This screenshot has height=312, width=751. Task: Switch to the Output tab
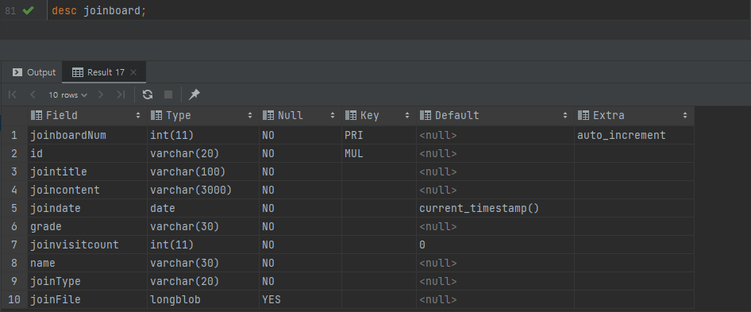point(34,72)
